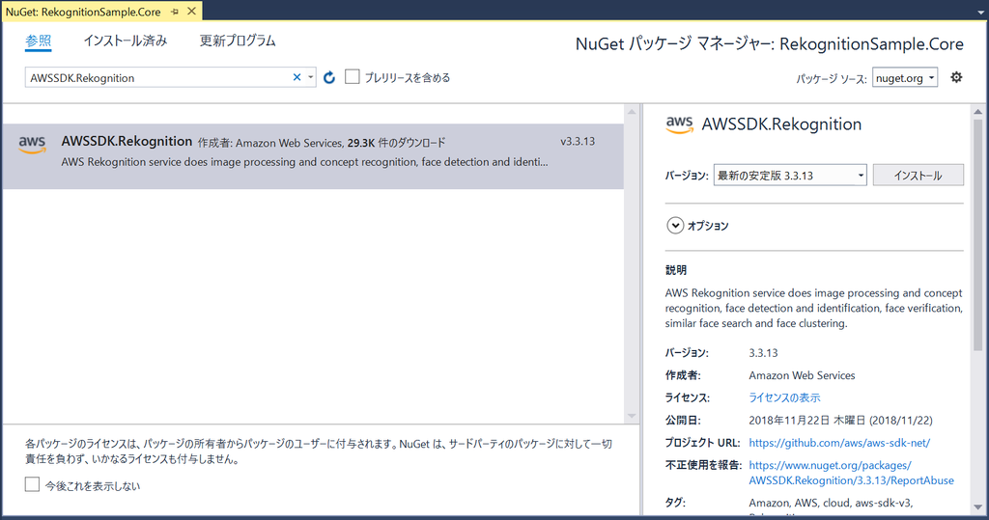Select NuGet: RekognitionSample.Core document tab
The image size is (989, 520).
click(x=83, y=12)
